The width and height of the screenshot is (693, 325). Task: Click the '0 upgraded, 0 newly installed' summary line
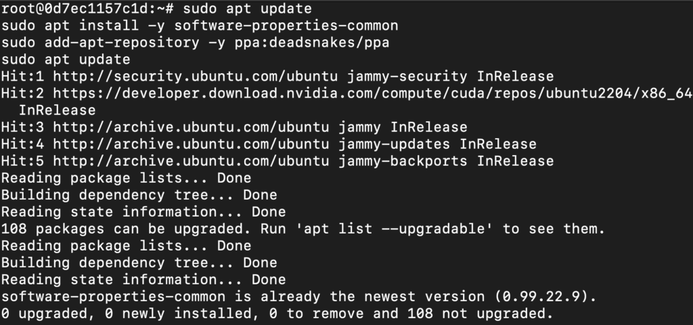click(139, 313)
